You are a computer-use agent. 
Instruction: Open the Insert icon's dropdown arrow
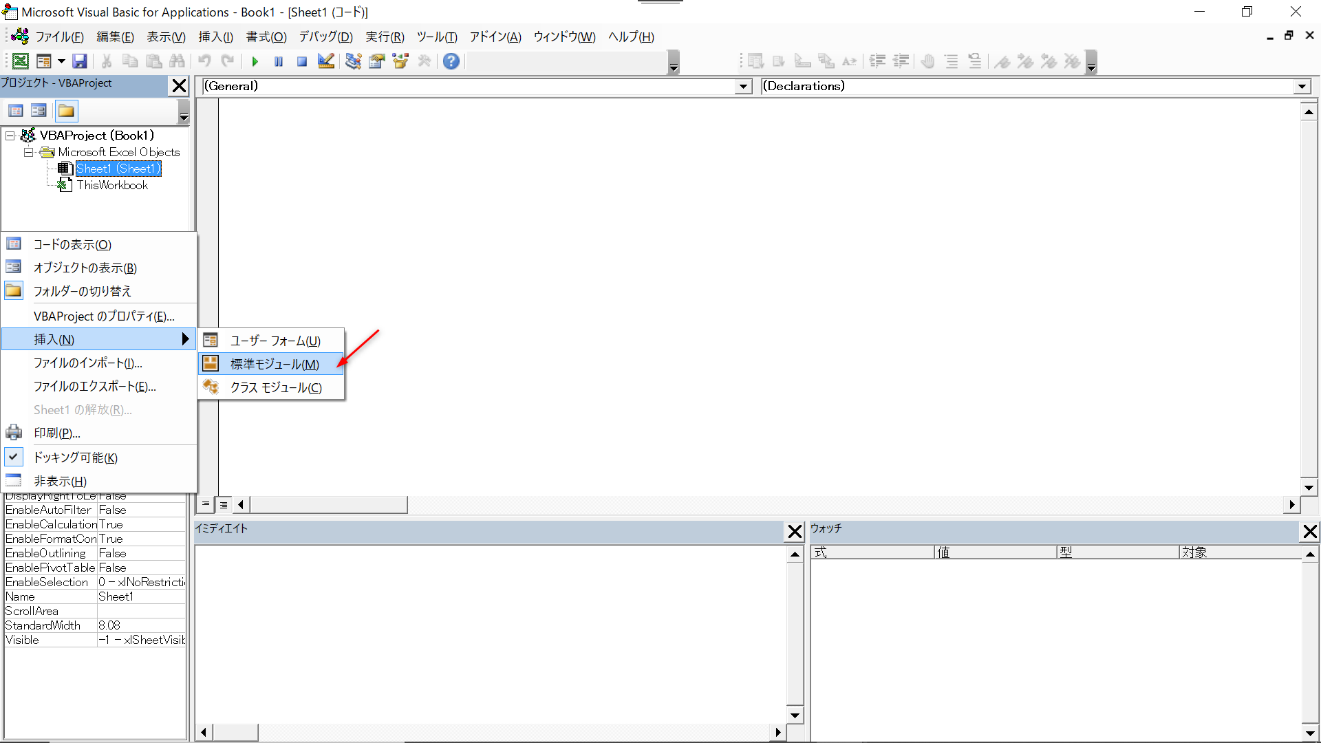[61, 61]
